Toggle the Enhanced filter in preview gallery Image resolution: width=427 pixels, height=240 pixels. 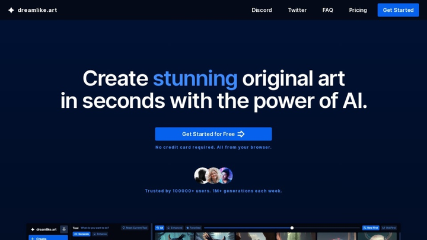[x=174, y=228]
